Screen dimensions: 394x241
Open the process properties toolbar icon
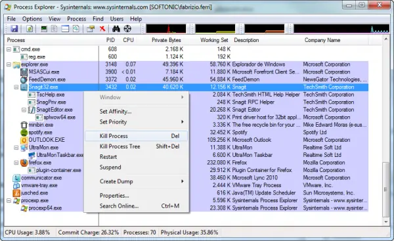(91, 29)
